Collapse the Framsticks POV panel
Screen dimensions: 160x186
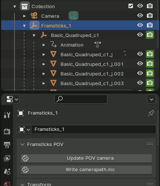[22, 144]
